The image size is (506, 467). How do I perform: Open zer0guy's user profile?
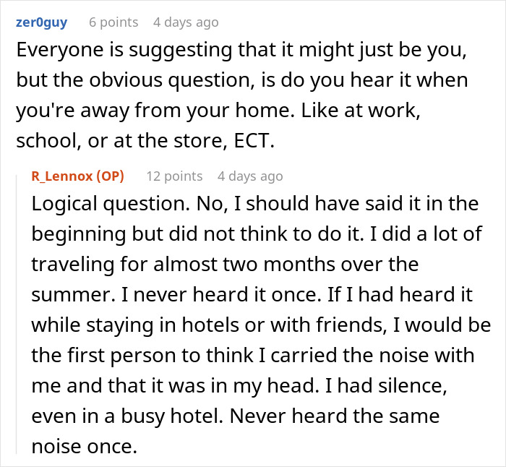40,22
